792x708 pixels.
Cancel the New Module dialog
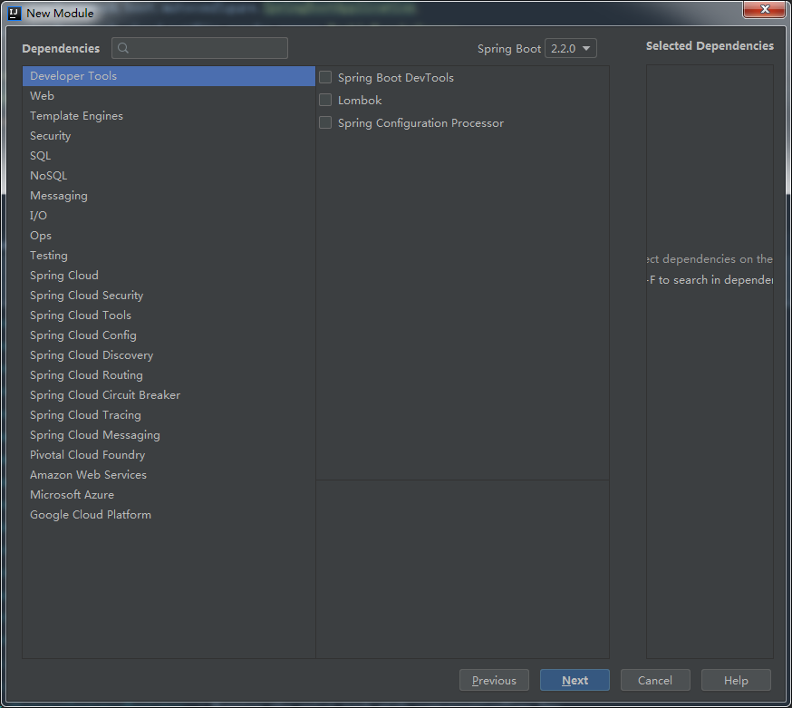(655, 680)
